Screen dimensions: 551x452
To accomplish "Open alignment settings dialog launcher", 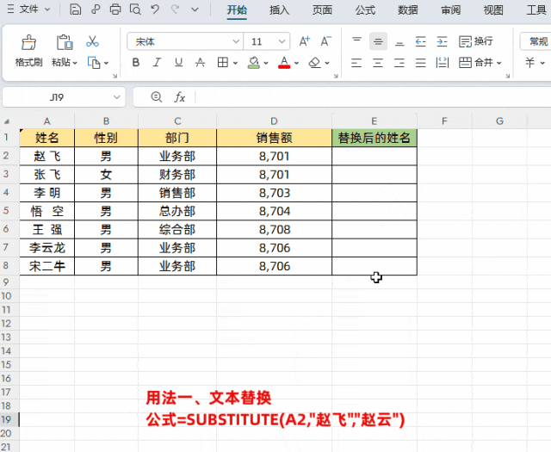I will click(507, 76).
